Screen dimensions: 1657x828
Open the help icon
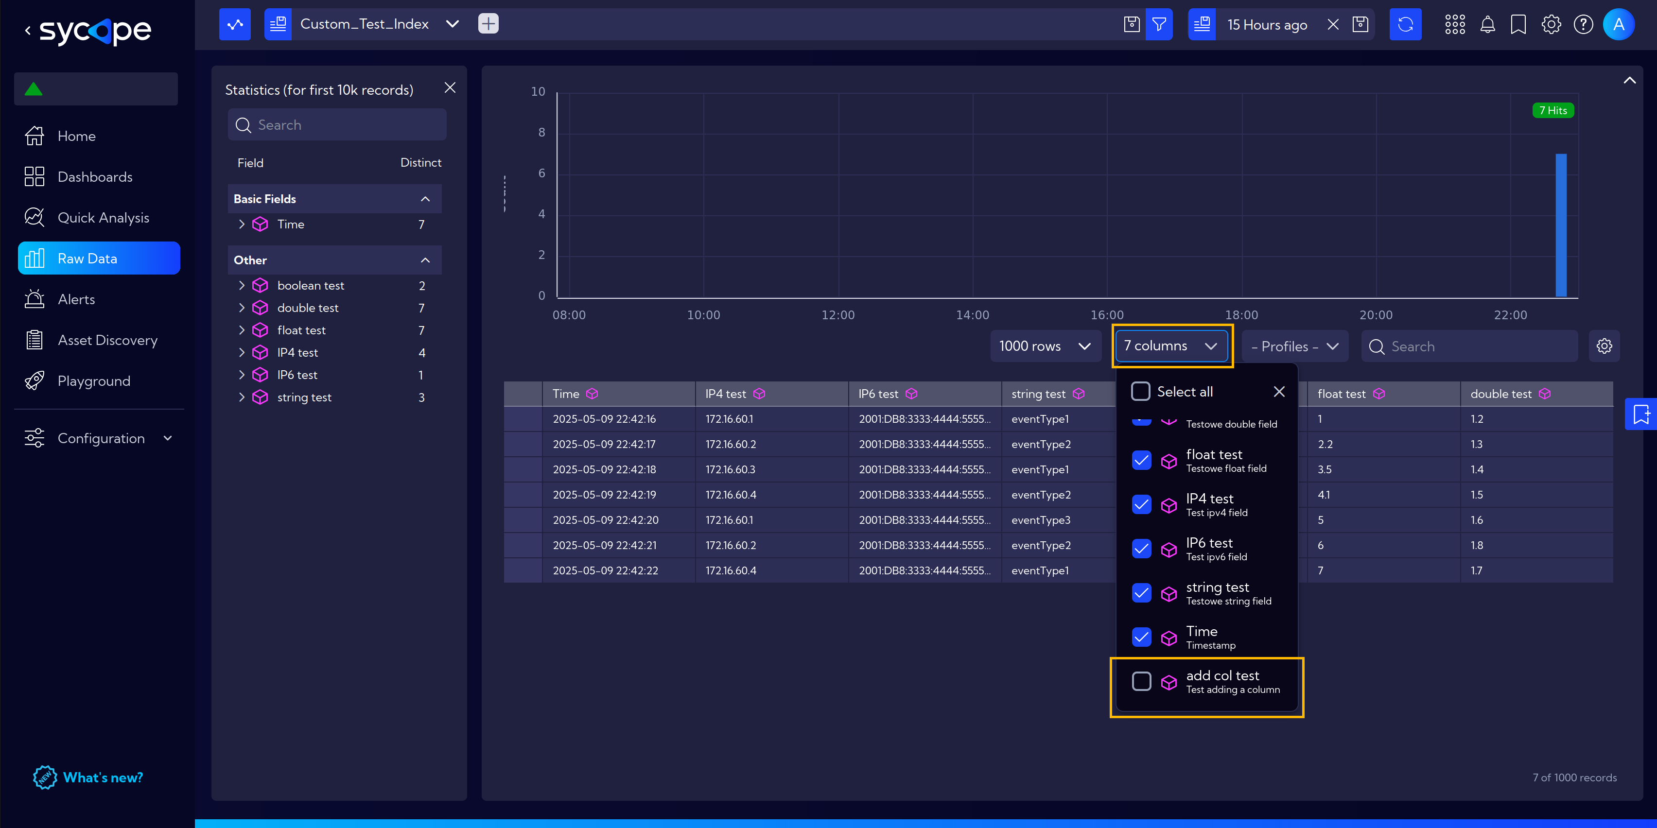pyautogui.click(x=1583, y=24)
